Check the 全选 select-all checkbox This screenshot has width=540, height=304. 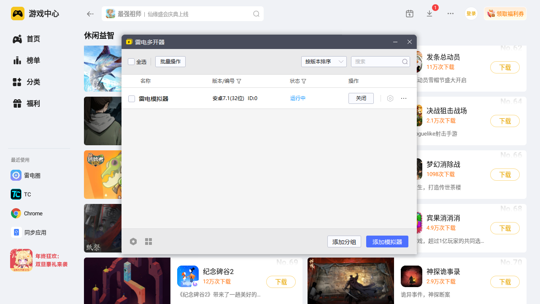[131, 62]
